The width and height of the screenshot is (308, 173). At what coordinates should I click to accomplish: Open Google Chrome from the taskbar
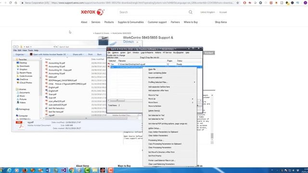pyautogui.click(x=71, y=170)
